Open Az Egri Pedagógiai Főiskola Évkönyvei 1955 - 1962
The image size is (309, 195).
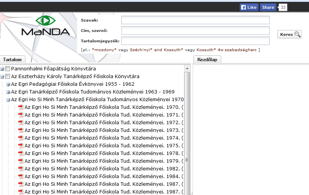[73, 84]
